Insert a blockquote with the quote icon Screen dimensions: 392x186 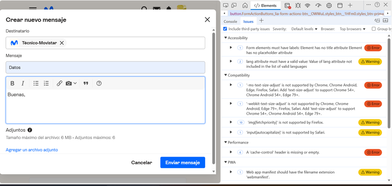pyautogui.click(x=86, y=83)
